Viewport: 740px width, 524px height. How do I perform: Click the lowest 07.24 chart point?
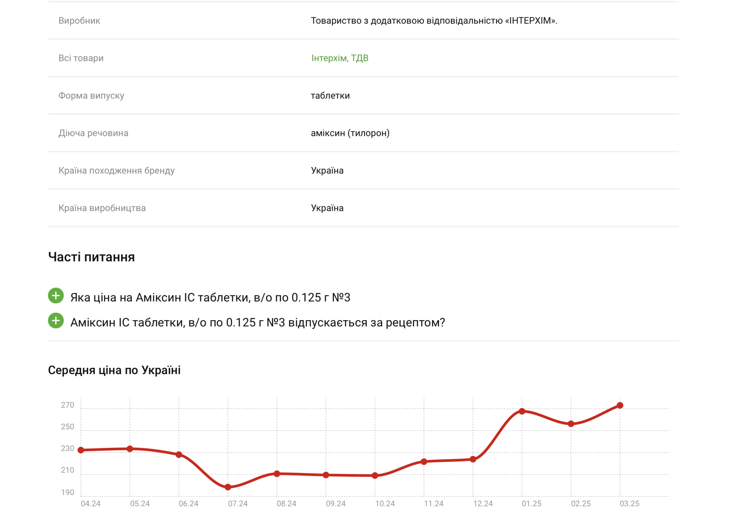228,487
